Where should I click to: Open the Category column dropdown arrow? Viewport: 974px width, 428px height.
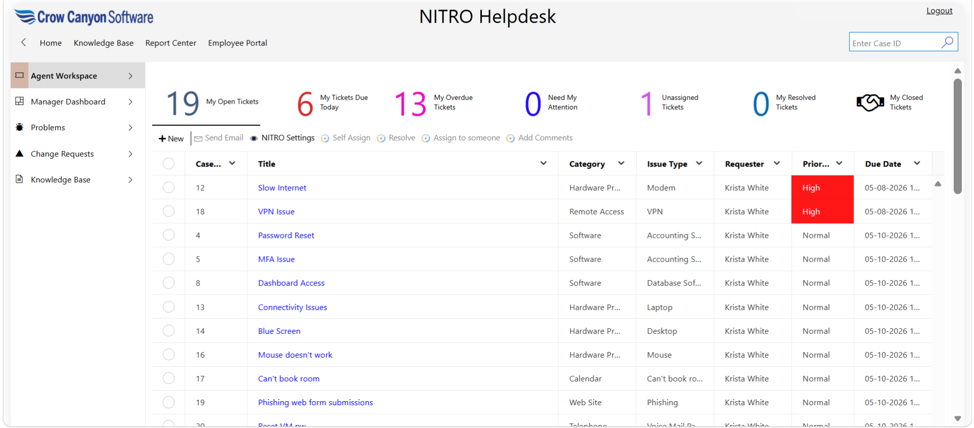[621, 163]
